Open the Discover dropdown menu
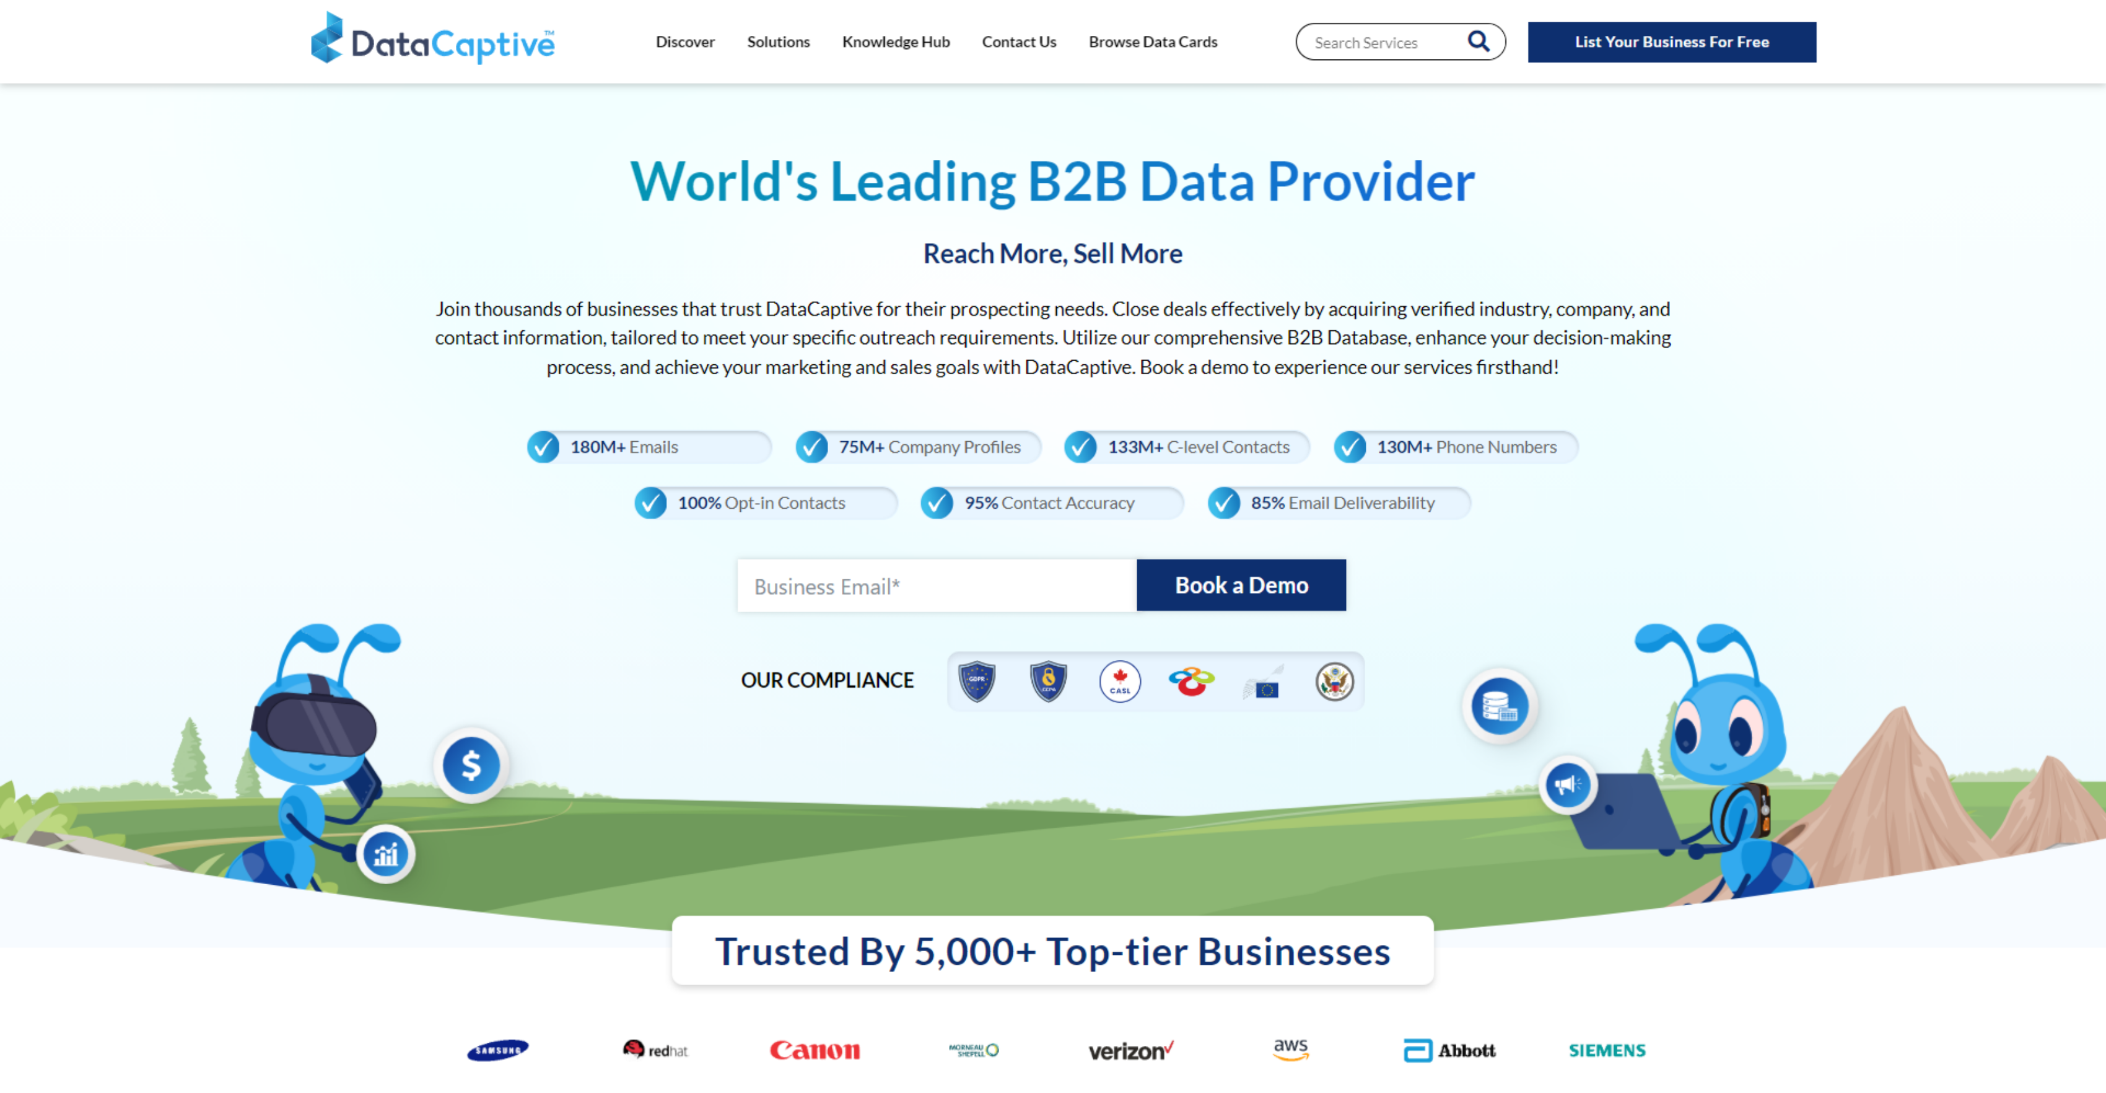The height and width of the screenshot is (1093, 2106). [x=685, y=40]
